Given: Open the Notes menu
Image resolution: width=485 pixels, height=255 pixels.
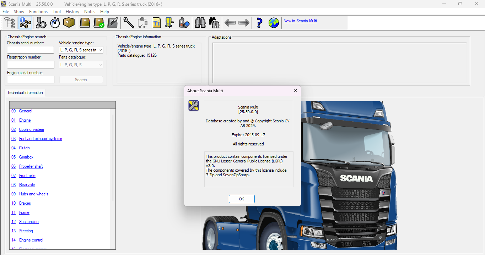Looking at the screenshot, I should point(90,12).
